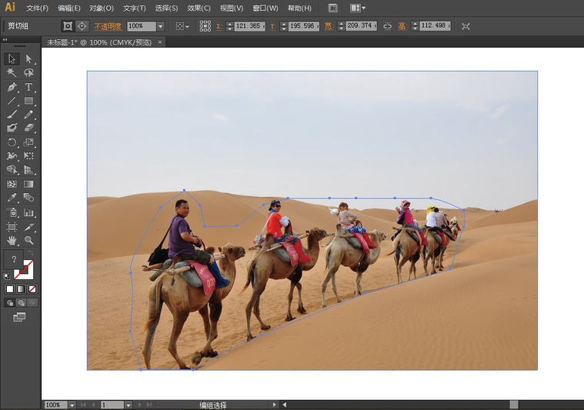Choose Draw Normal mode
This screenshot has width=584, height=410.
[10, 303]
